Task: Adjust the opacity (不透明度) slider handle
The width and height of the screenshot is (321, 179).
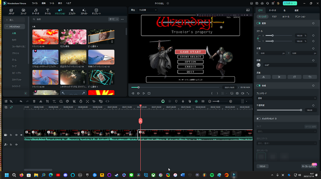Action: coord(301,110)
